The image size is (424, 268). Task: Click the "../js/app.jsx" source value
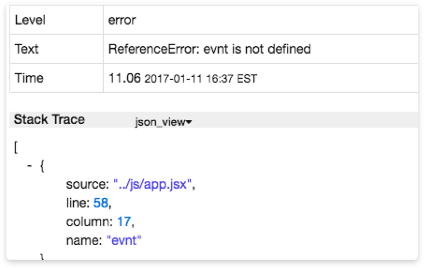[152, 185]
